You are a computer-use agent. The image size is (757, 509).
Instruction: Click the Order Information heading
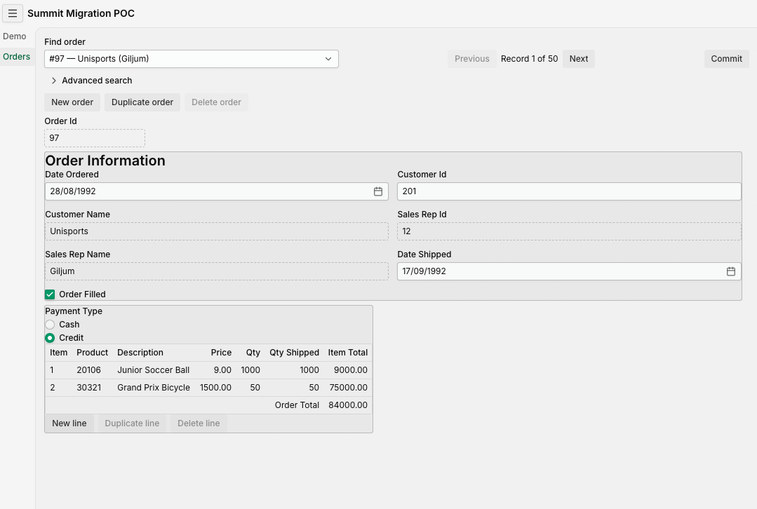click(105, 161)
